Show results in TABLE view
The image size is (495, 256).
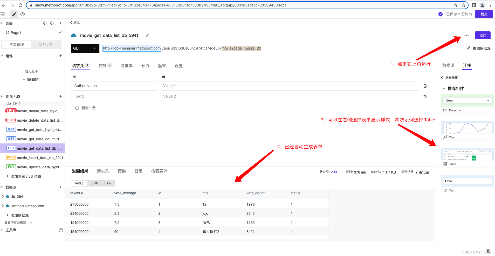79,183
